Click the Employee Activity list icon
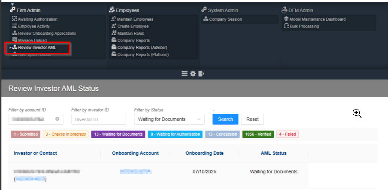 point(15,26)
